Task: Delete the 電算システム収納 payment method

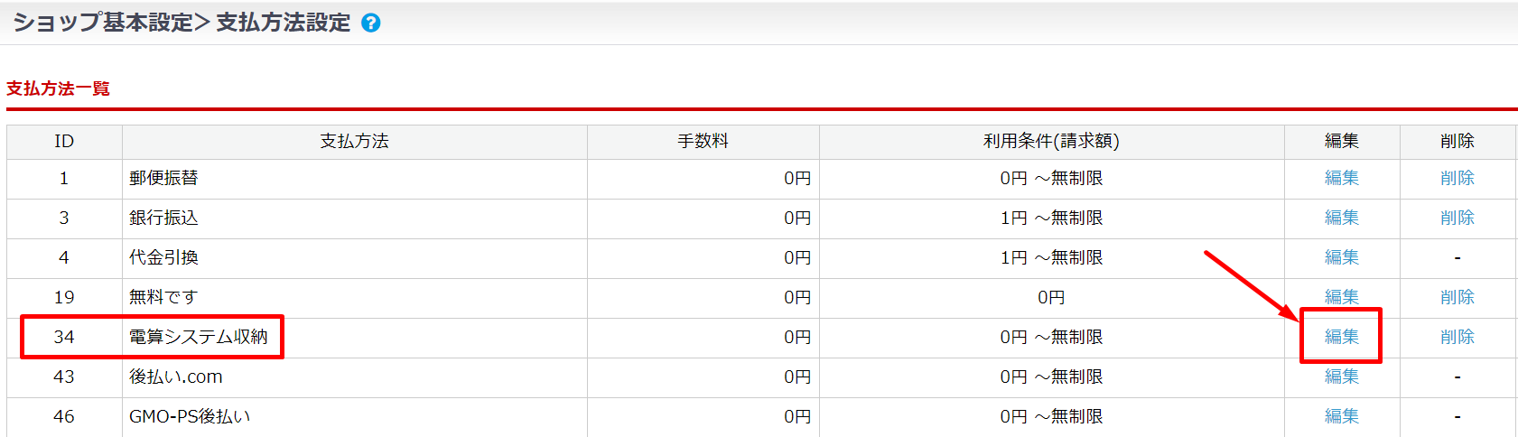Action: [1457, 338]
